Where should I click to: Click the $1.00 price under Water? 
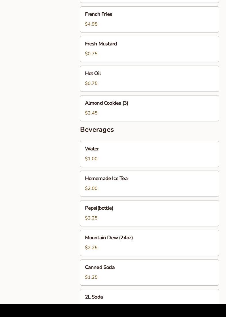point(91,159)
